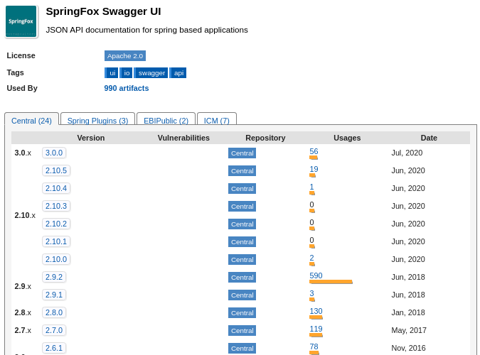Open the 1 usage link for 2.10.4
This screenshot has height=355, width=480.
coord(311,187)
